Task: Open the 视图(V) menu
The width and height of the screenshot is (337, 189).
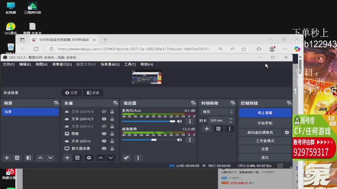Action: 41,64
